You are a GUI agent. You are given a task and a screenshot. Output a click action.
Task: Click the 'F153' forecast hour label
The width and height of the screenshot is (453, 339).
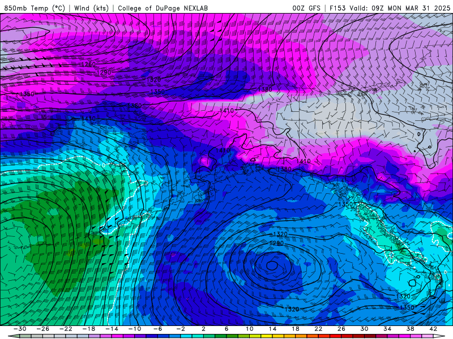[x=337, y=8]
